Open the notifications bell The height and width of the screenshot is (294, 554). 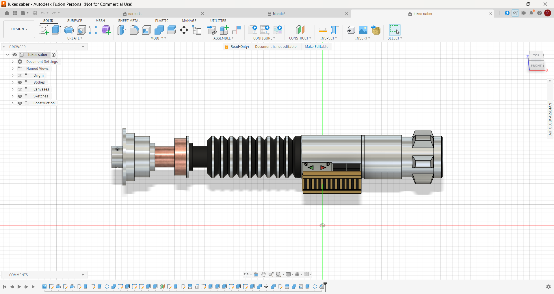click(x=531, y=13)
